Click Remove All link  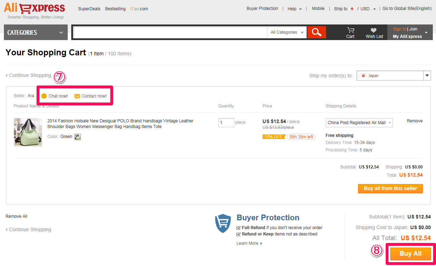point(16,216)
